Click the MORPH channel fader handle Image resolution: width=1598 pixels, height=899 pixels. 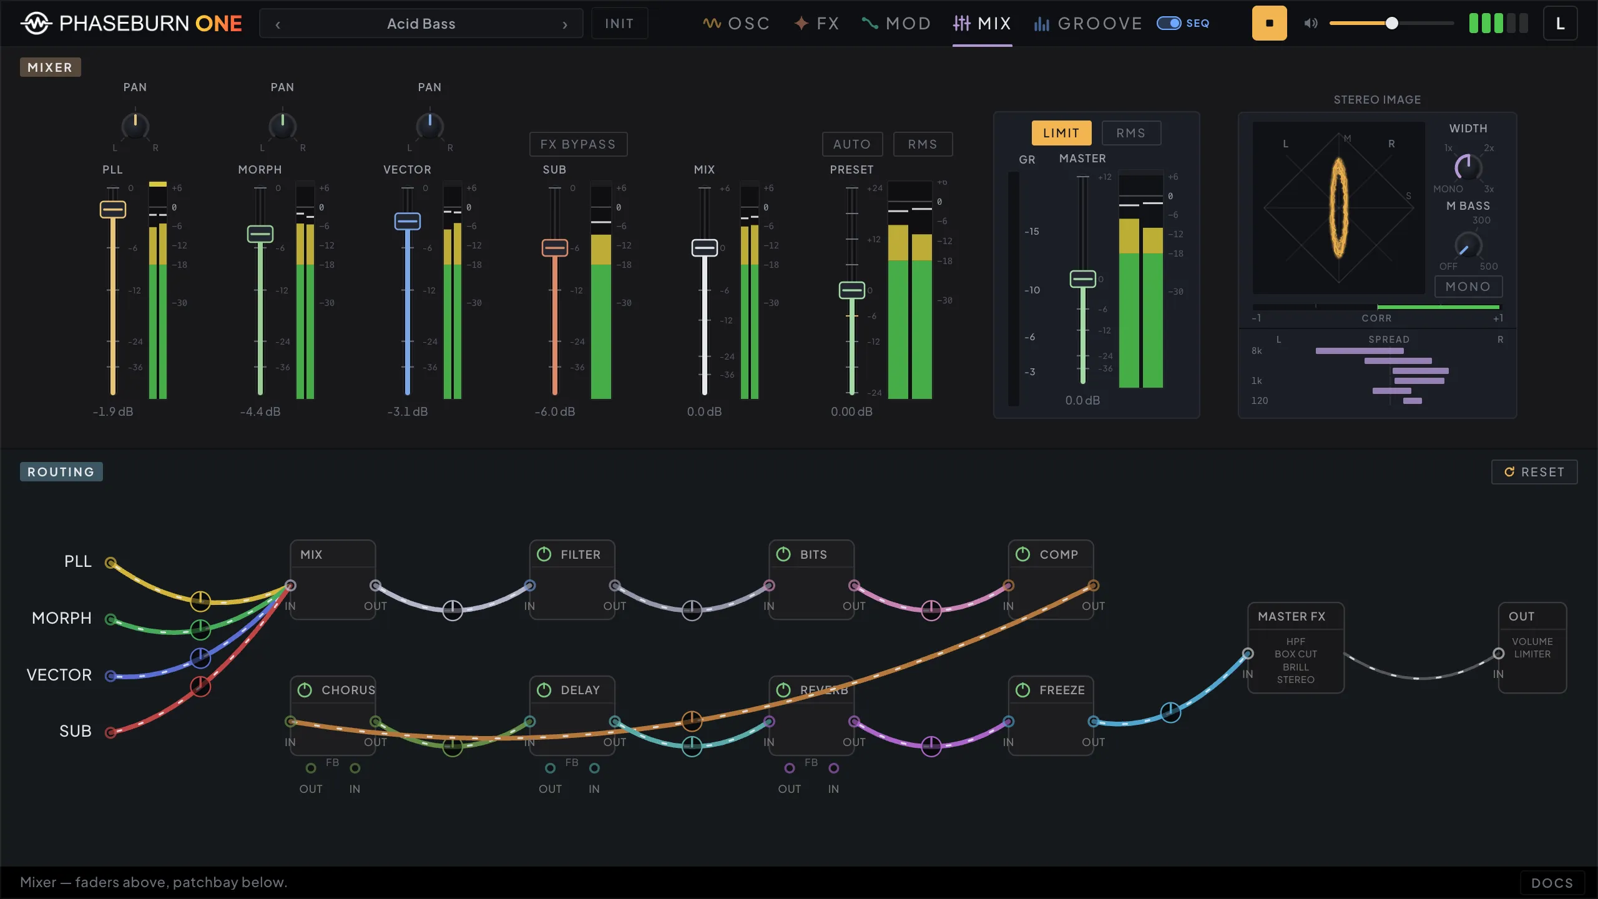(260, 234)
